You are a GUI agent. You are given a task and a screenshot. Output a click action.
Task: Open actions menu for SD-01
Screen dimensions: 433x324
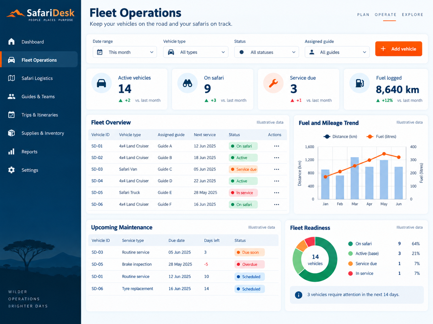pyautogui.click(x=277, y=146)
